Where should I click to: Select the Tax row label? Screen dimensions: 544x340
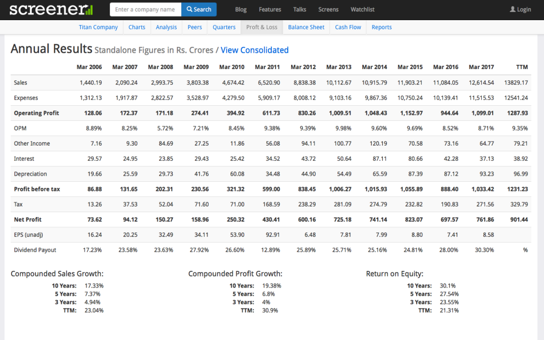coord(18,205)
